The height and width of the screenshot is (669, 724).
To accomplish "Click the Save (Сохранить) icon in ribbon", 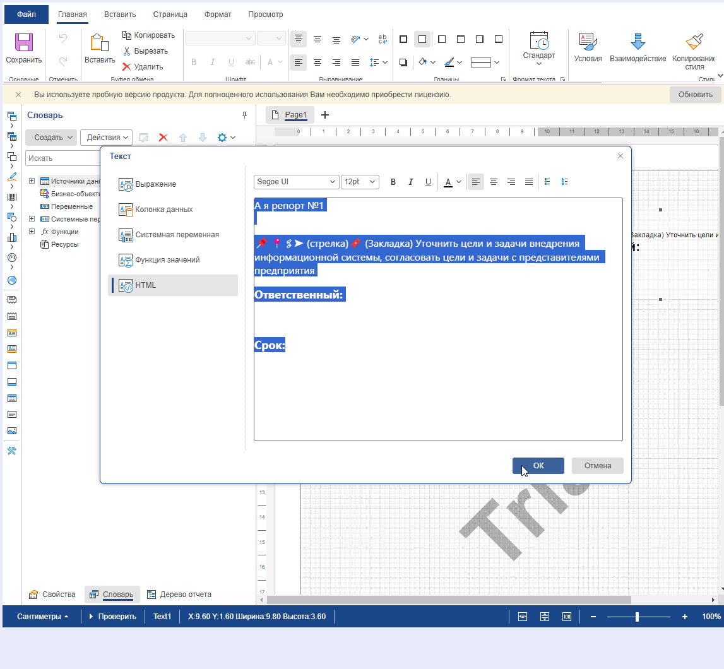I will coord(24,43).
